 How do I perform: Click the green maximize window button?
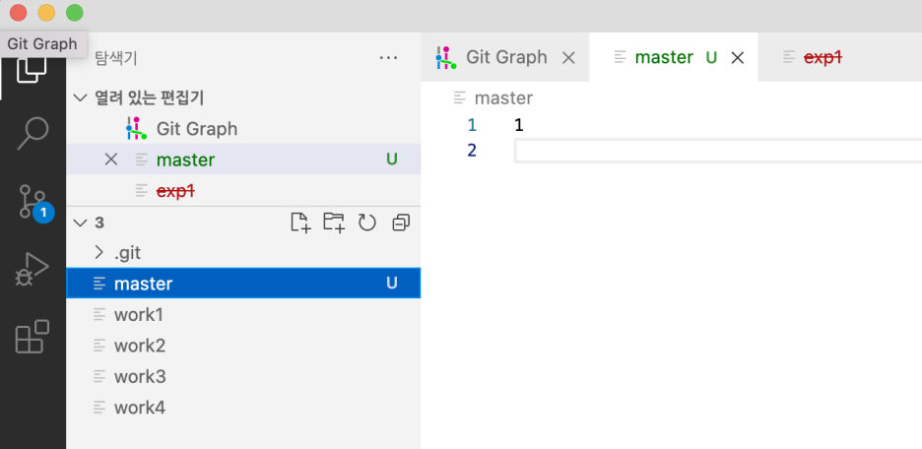pos(75,13)
